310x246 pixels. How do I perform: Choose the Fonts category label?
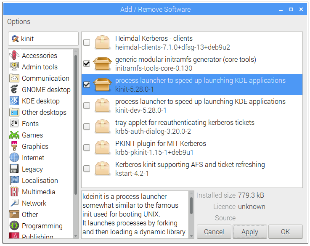coord(30,124)
